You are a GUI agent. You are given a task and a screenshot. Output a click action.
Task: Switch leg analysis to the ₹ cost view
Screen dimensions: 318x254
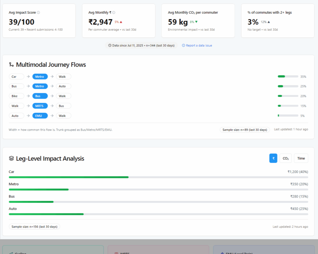[x=273, y=158]
